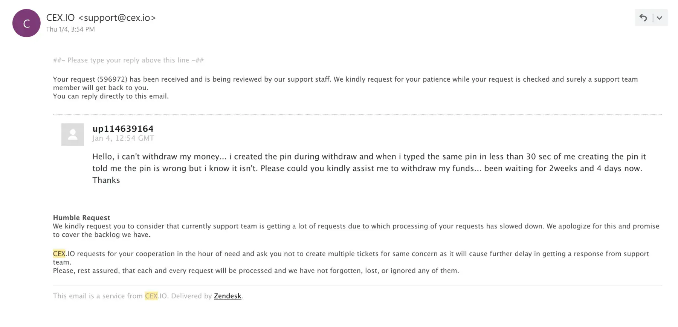Click highlighted CEX before 'requests for your cooperation'
The height and width of the screenshot is (327, 678).
click(59, 254)
